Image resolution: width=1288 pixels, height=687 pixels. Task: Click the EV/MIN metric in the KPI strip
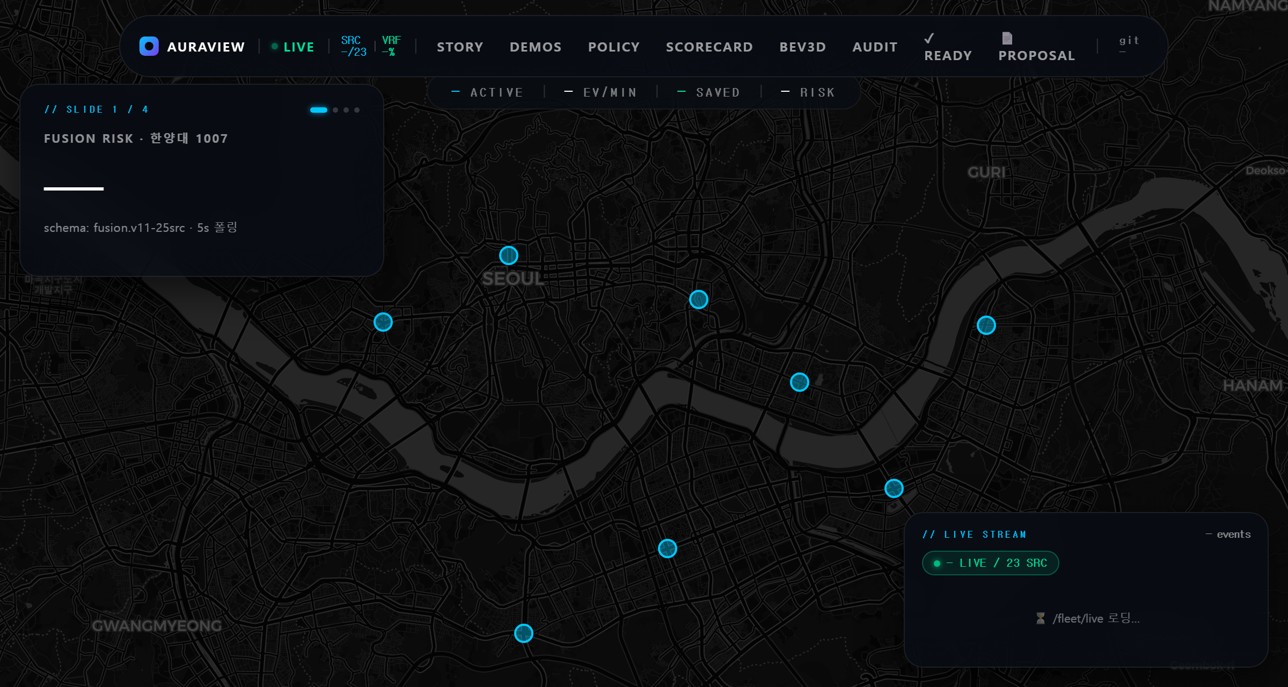pos(601,92)
